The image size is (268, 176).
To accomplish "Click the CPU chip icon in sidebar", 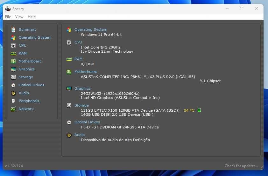I will click(13, 45).
